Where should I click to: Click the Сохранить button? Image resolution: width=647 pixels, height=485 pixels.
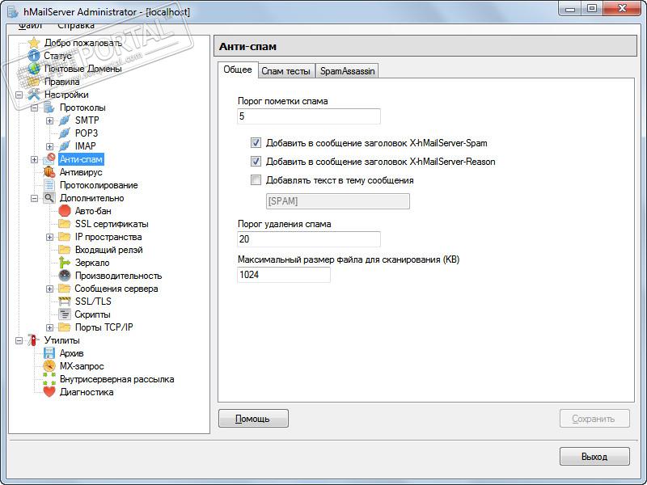594,418
